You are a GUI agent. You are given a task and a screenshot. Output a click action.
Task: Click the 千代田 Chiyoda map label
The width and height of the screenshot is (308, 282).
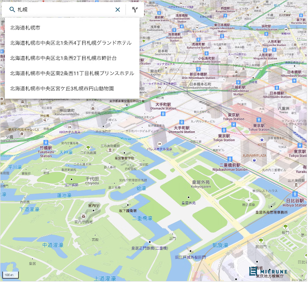[x=93, y=181]
